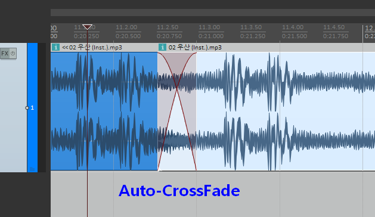The image size is (375, 217).
Task: Click the crossfade overlap region between items
Action: (x=177, y=111)
